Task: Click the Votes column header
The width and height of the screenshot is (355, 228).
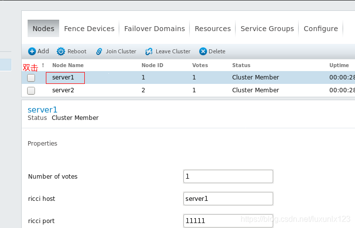Action: point(200,65)
